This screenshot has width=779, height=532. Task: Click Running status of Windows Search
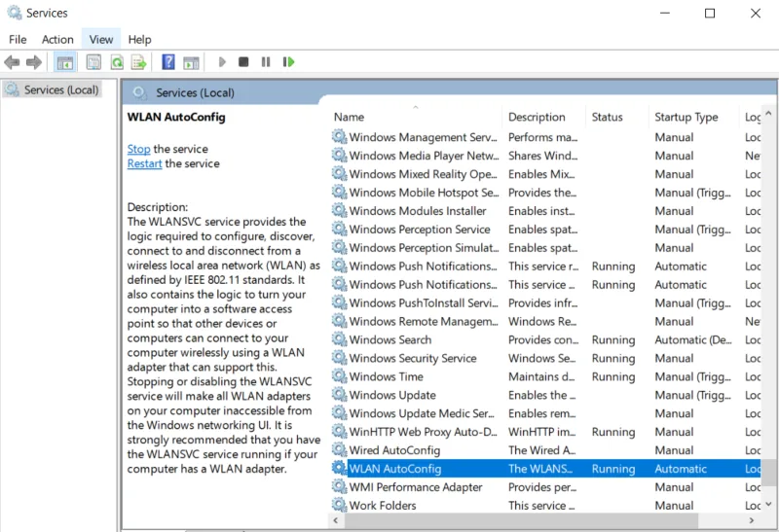(613, 340)
